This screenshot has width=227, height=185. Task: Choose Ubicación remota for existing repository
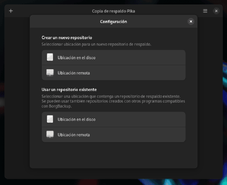tap(113, 135)
